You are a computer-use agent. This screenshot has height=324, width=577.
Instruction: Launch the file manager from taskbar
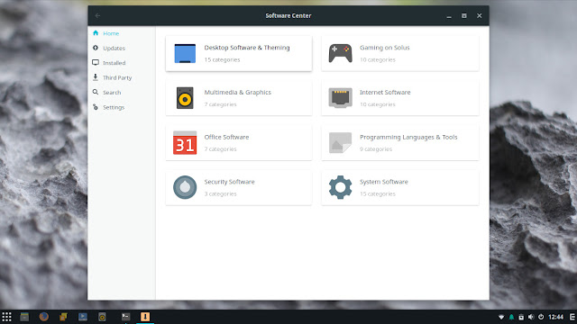click(24, 317)
